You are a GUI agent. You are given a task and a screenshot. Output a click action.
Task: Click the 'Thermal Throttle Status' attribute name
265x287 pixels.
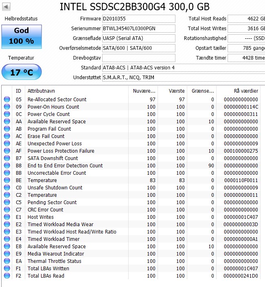(55, 261)
